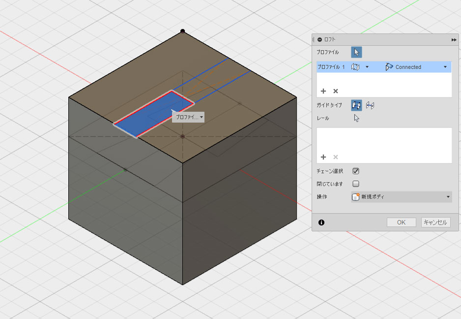Image resolution: width=461 pixels, height=319 pixels.
Task: Add a new profile with plus icon
Action: [x=323, y=91]
